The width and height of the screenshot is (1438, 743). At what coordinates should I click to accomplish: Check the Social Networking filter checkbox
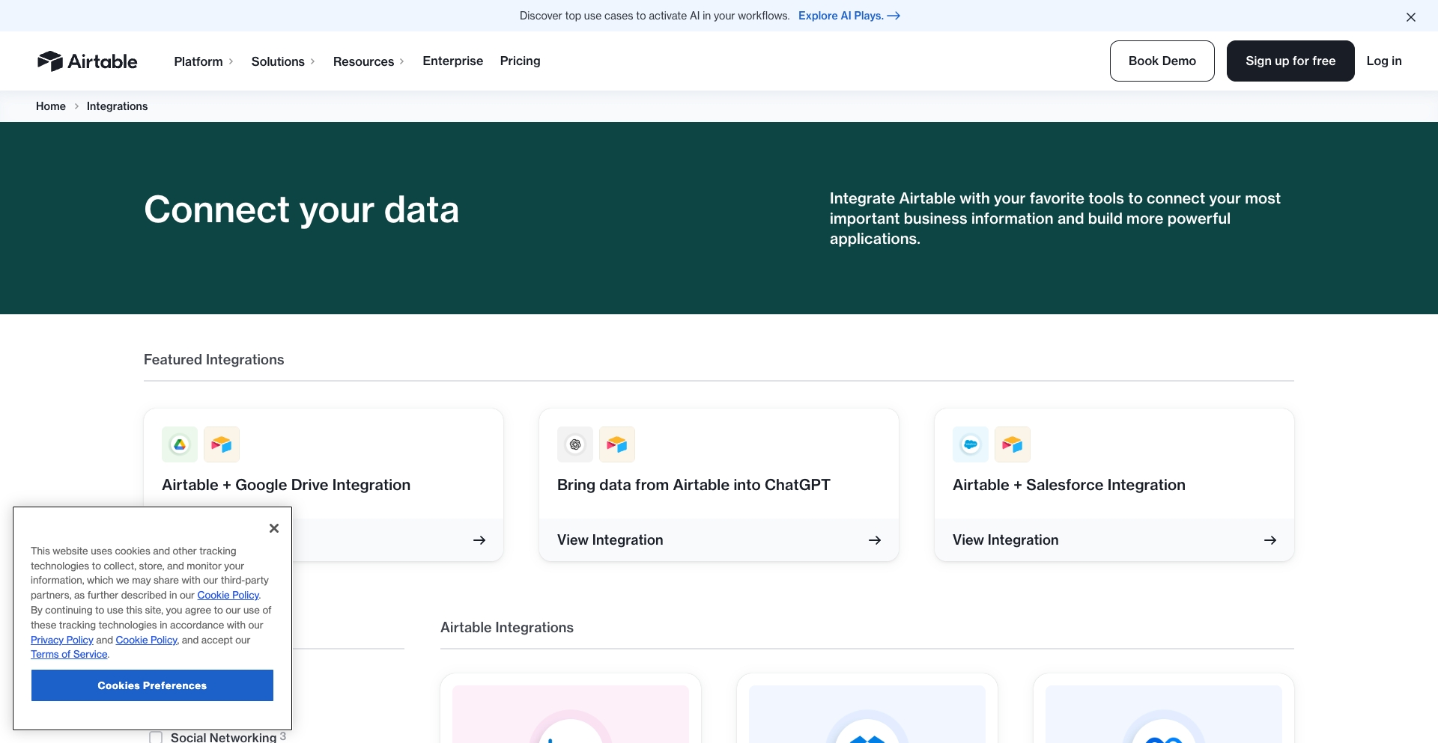point(156,737)
